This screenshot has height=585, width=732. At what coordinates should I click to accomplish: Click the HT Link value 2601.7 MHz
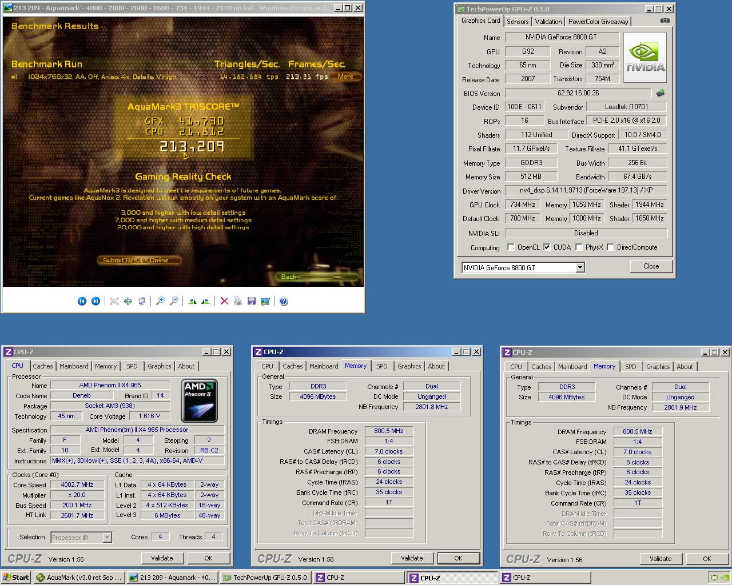click(77, 515)
